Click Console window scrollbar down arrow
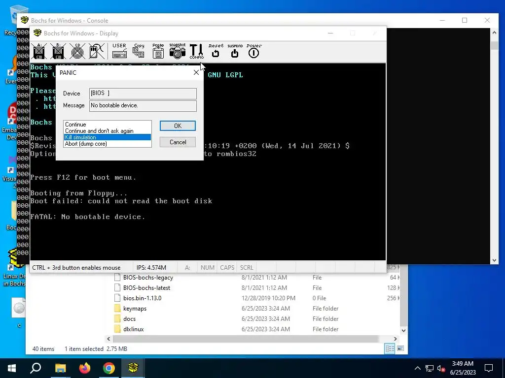The height and width of the screenshot is (378, 505). pos(494,260)
